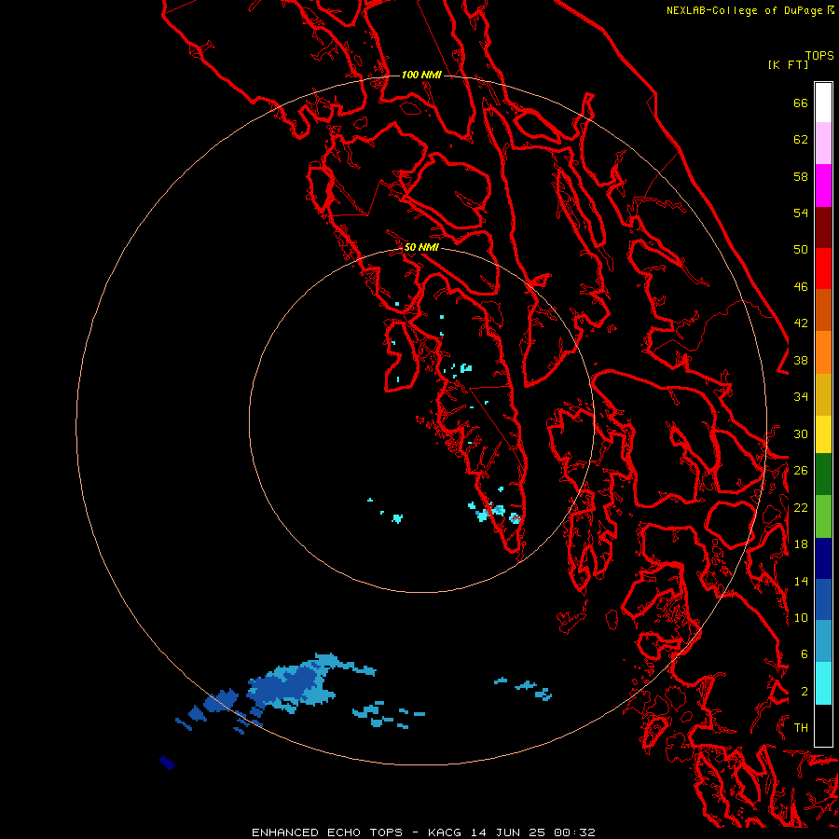This screenshot has width=839, height=839.
Task: Click the "14 JUN 25" date in the caption
Action: coord(508,832)
